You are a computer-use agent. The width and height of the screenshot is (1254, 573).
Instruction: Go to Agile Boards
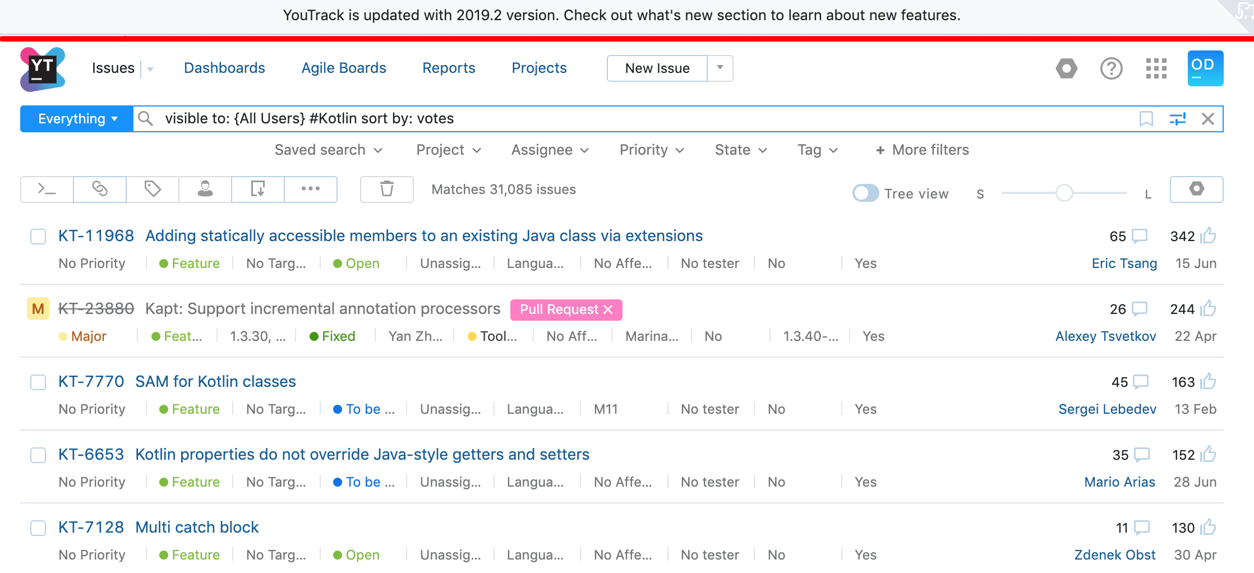pos(344,68)
